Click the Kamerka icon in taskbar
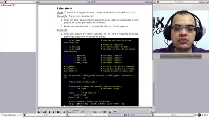The width and height of the screenshot is (209, 117). click(68, 115)
